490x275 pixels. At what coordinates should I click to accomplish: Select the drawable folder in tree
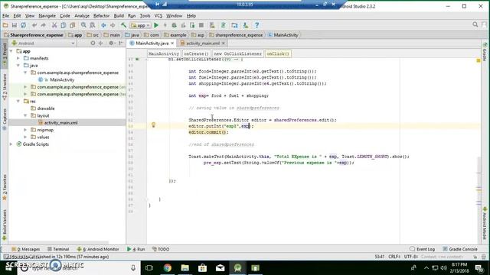click(x=46, y=108)
